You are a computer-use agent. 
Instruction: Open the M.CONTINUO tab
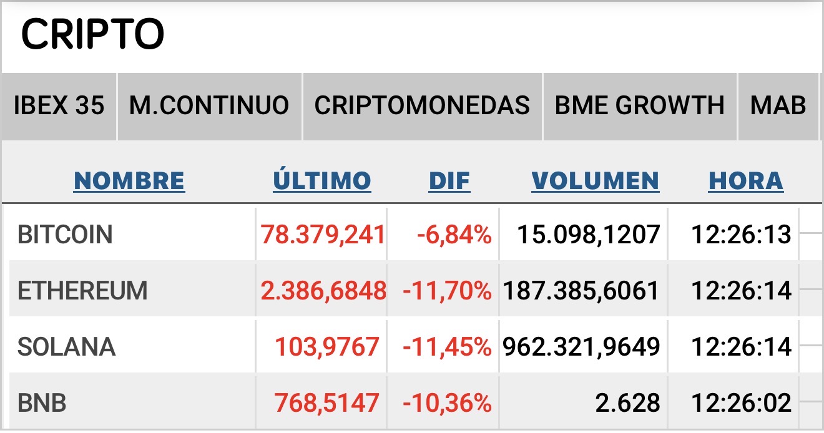pyautogui.click(x=209, y=106)
